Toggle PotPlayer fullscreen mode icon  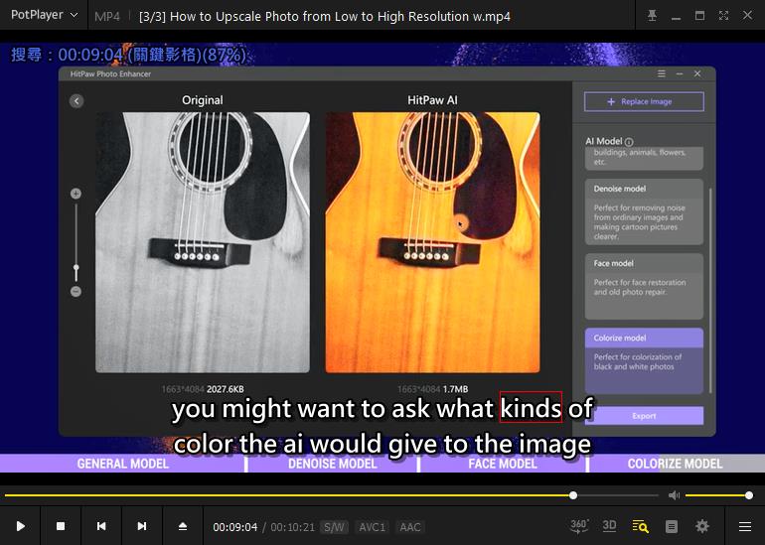click(723, 16)
